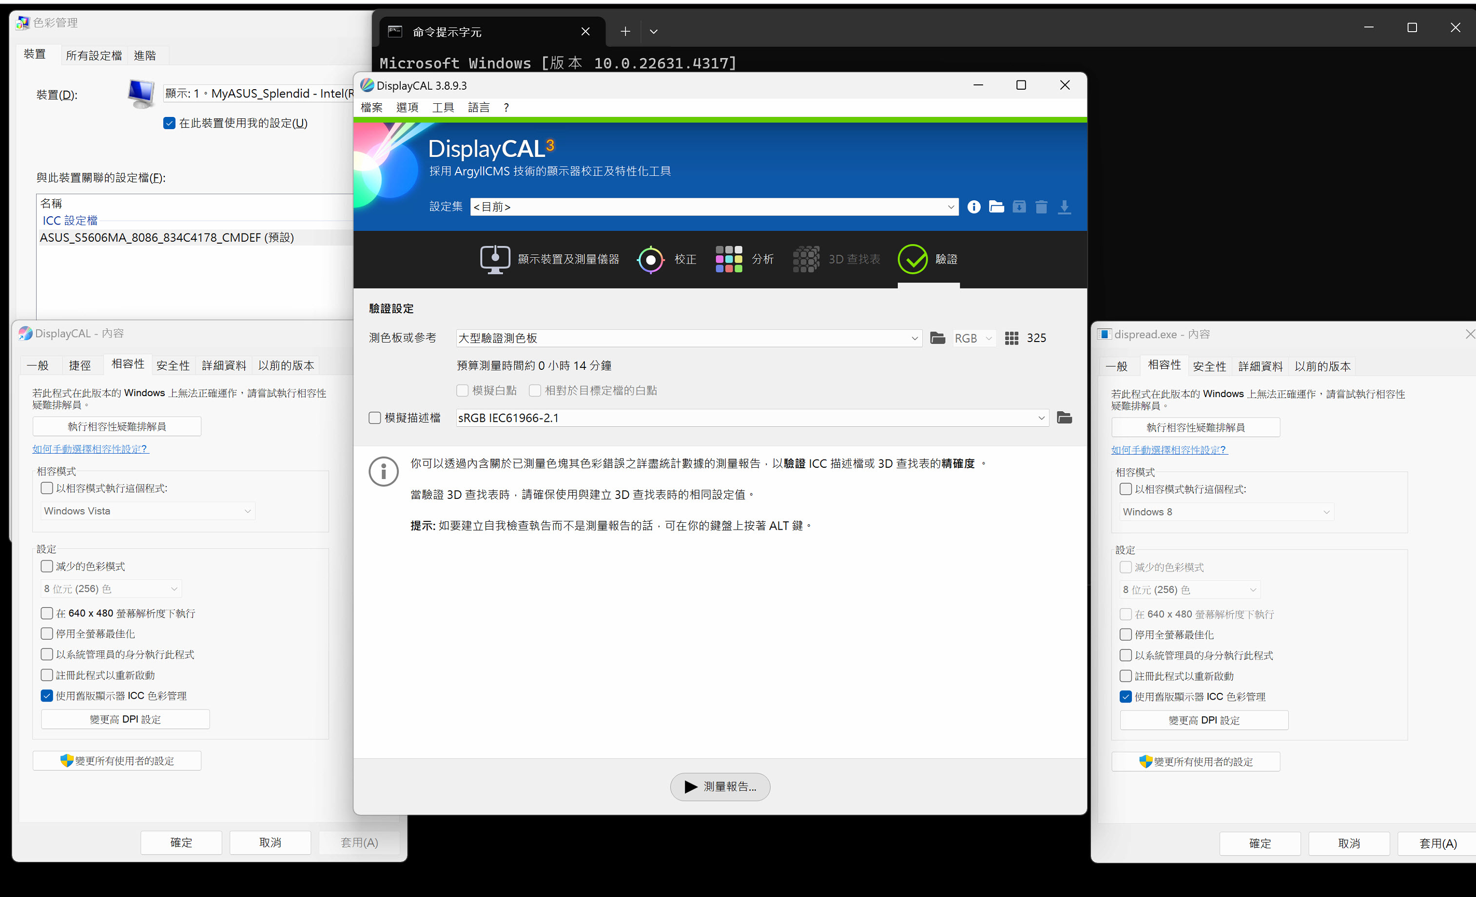Check 以系統管理員的身分執行 in dispread.exe properties
The width and height of the screenshot is (1476, 897).
pyautogui.click(x=1125, y=654)
